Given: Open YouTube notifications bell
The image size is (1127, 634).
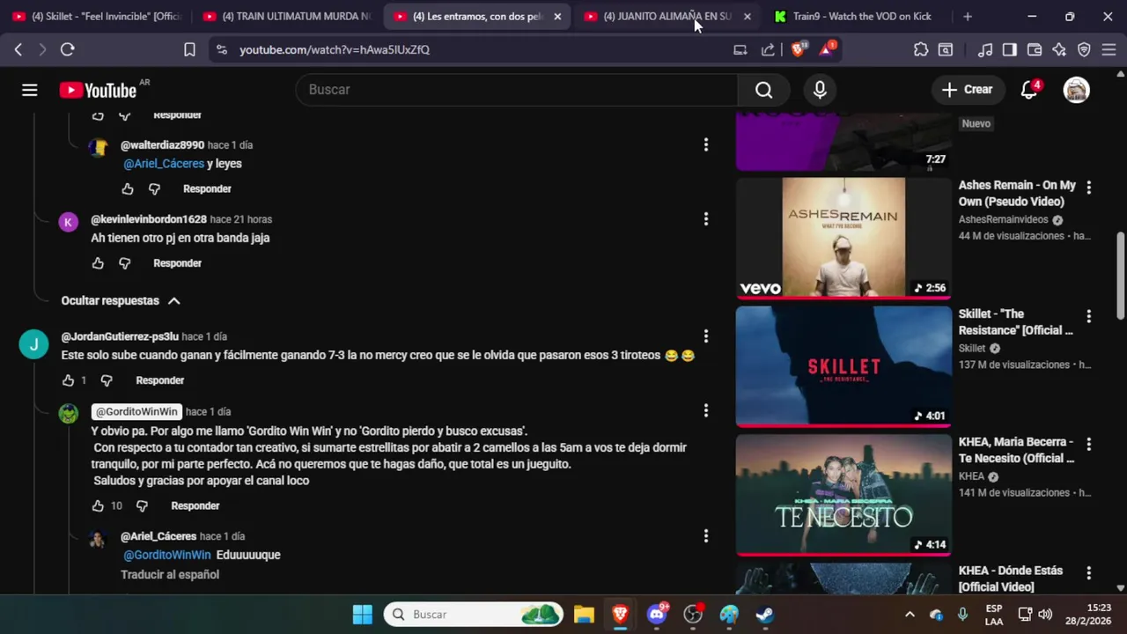Looking at the screenshot, I should pos(1028,90).
